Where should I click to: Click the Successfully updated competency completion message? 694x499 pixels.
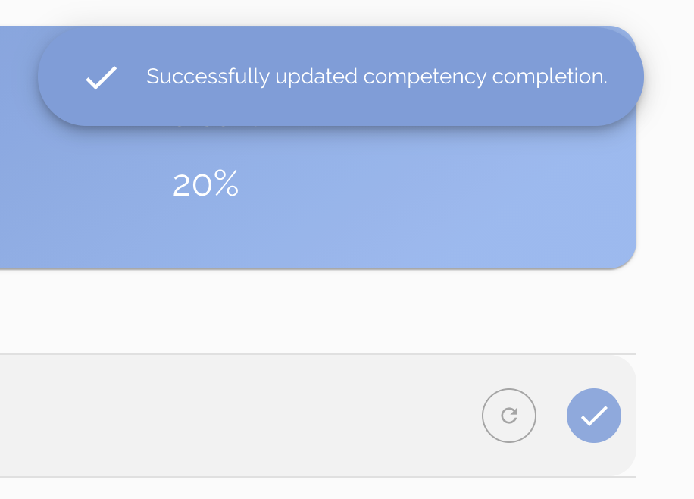coord(377,76)
